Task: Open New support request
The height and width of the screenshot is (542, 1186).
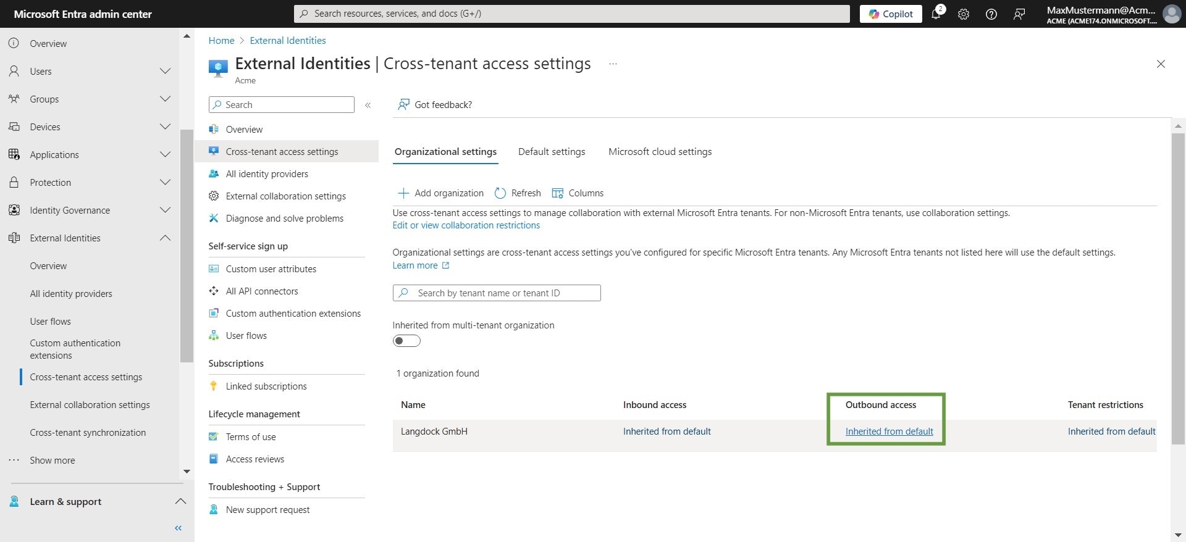Action: [267, 510]
